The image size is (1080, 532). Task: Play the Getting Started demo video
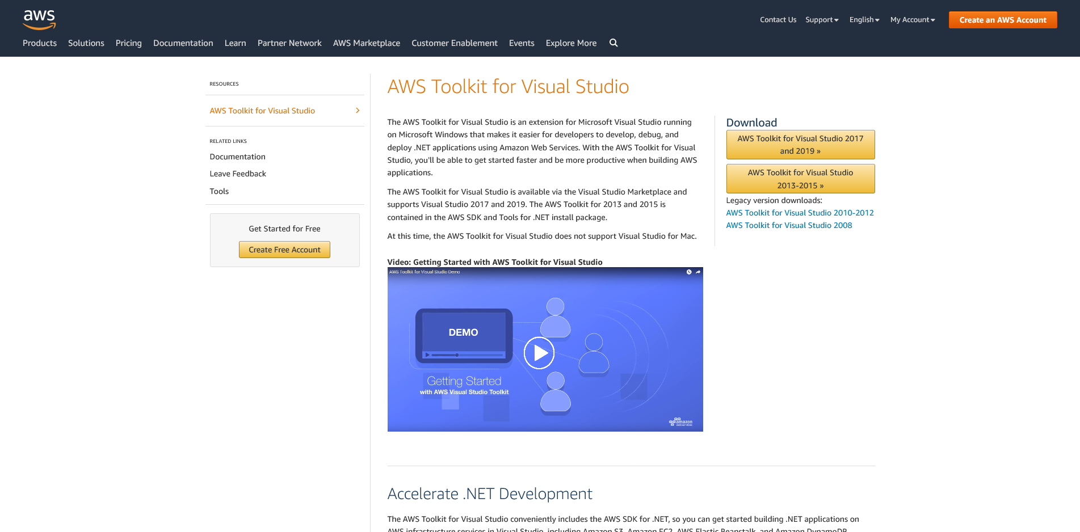tap(539, 353)
